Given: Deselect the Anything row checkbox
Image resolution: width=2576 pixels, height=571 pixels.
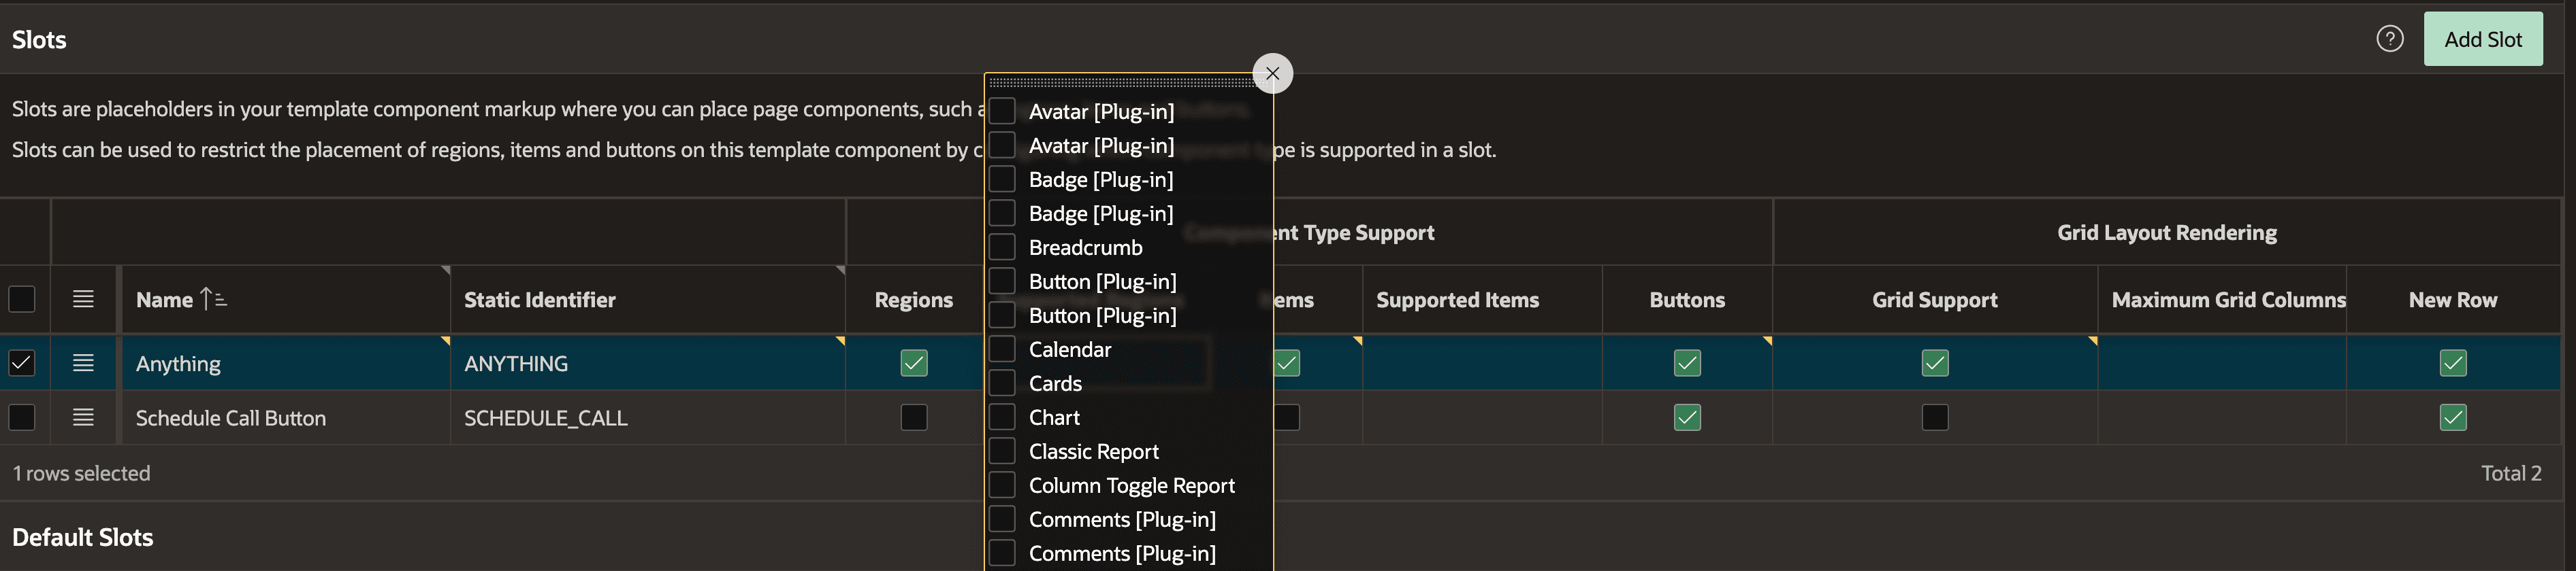Looking at the screenshot, I should (22, 362).
